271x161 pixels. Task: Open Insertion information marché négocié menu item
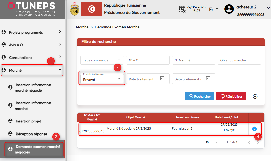point(33,88)
